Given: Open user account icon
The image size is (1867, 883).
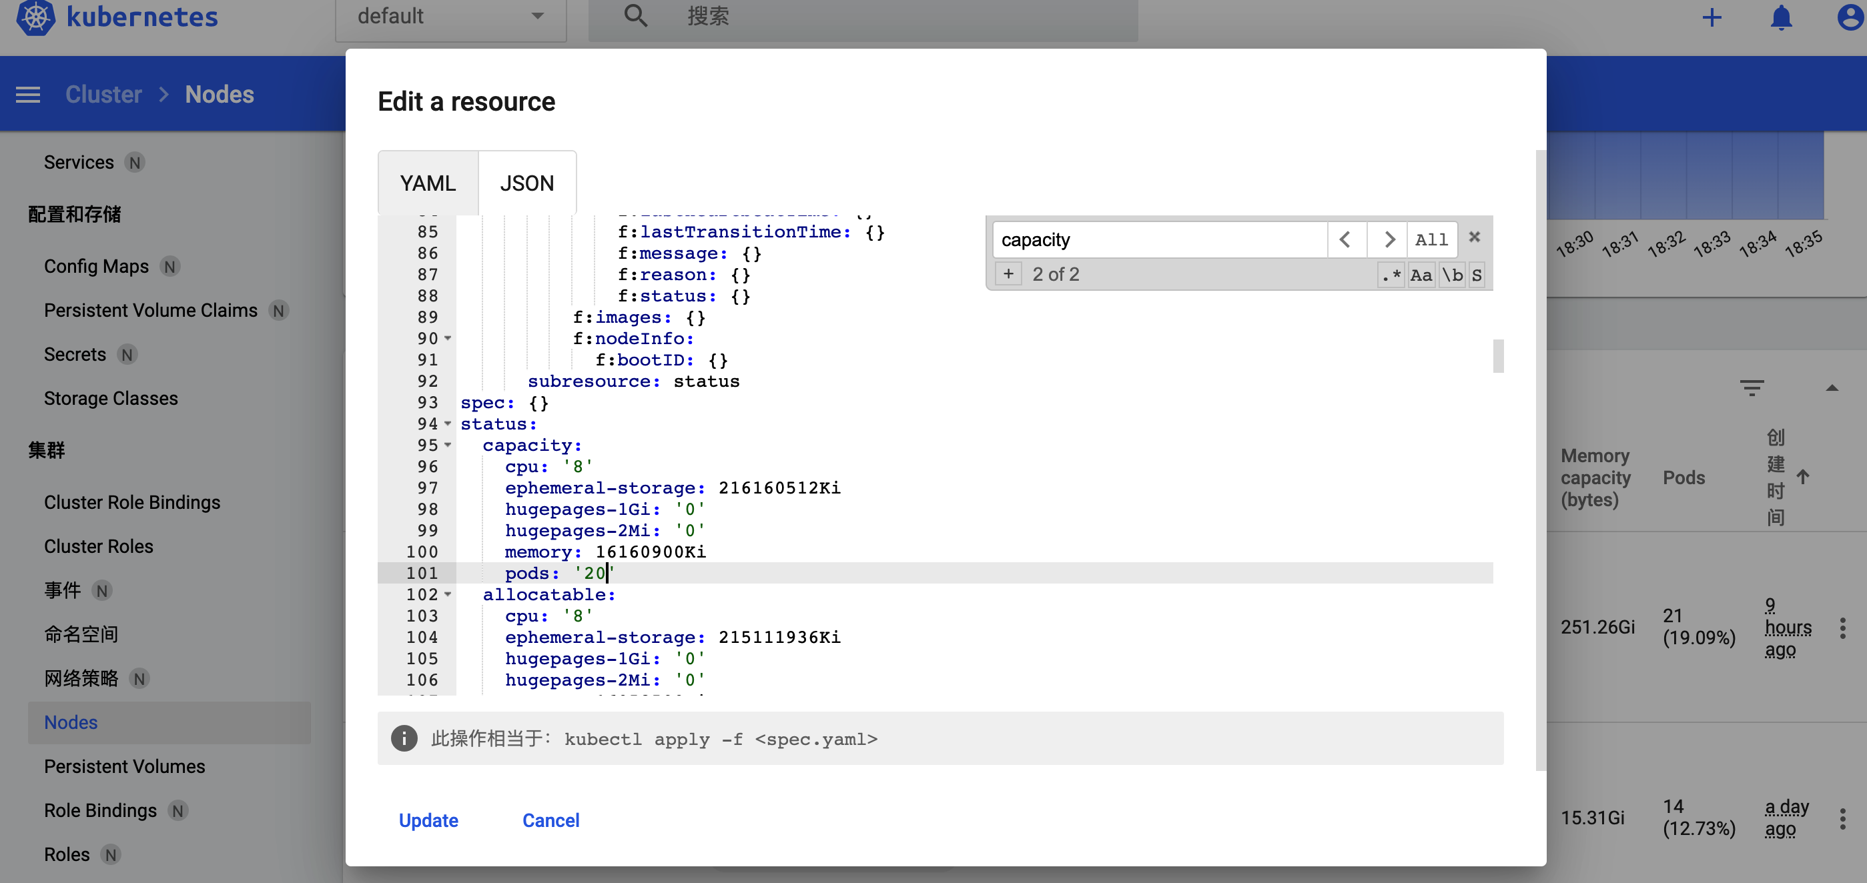Looking at the screenshot, I should 1850,17.
